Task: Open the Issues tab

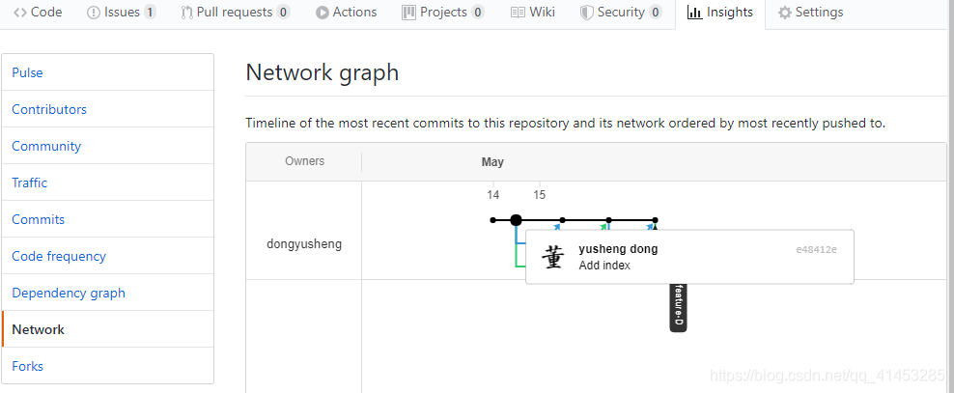Action: pos(121,13)
